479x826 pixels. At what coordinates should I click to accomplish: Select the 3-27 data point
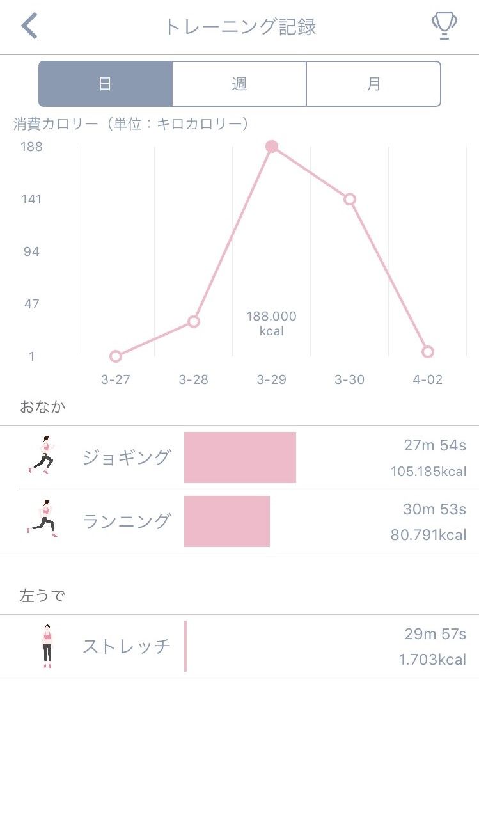coord(116,356)
